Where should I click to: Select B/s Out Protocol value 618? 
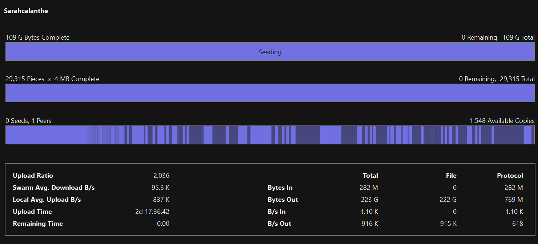518,224
